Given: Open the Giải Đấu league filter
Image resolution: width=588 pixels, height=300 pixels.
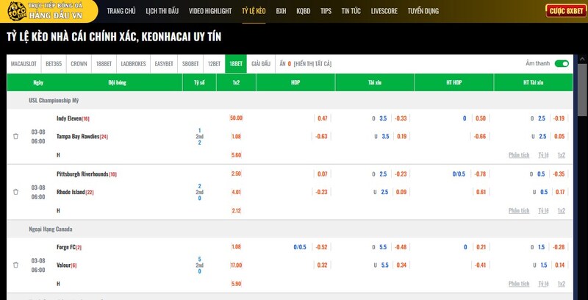Looking at the screenshot, I should pyautogui.click(x=261, y=64).
